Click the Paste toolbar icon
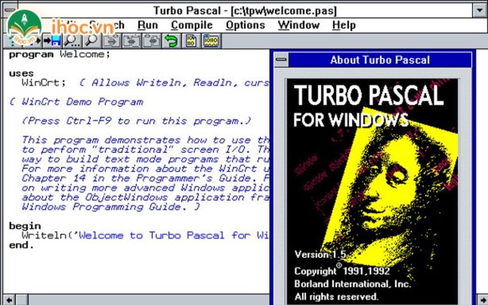 (x=151, y=41)
